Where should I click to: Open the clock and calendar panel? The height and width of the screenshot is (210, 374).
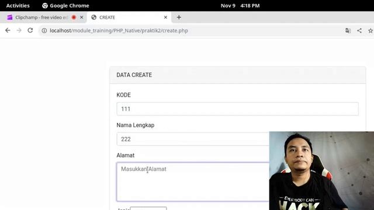point(240,6)
